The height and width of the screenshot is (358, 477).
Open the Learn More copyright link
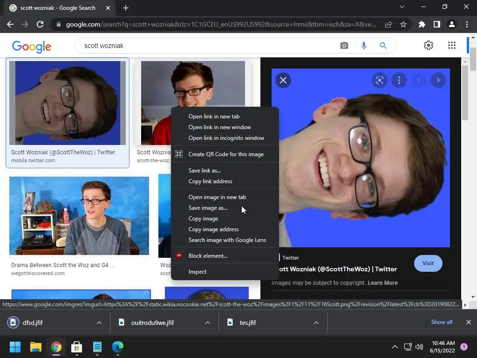tap(382, 283)
